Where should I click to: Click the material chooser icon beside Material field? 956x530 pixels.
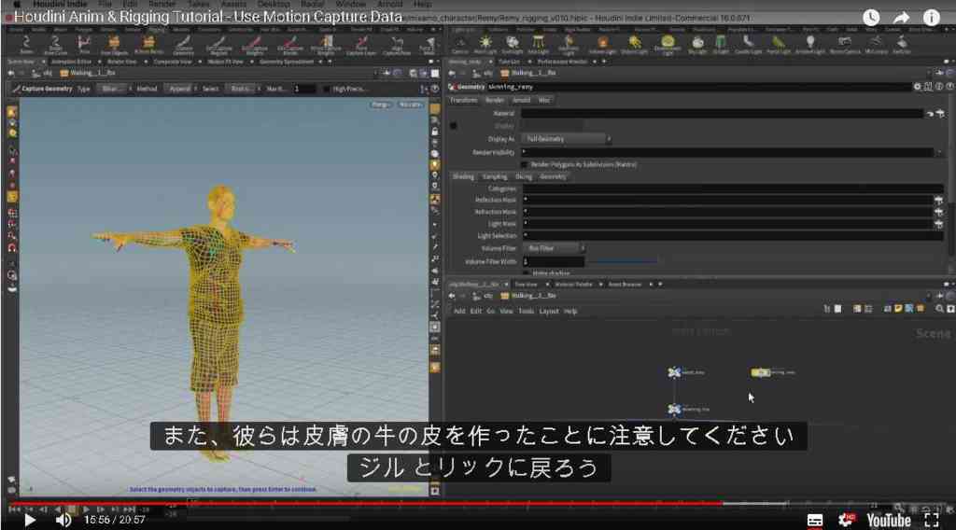pos(940,113)
